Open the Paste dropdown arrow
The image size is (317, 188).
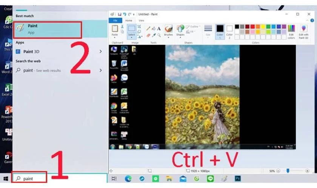pos(115,38)
